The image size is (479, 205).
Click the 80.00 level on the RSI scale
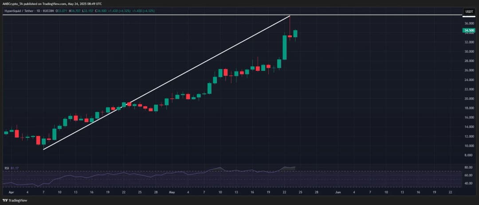point(468,168)
